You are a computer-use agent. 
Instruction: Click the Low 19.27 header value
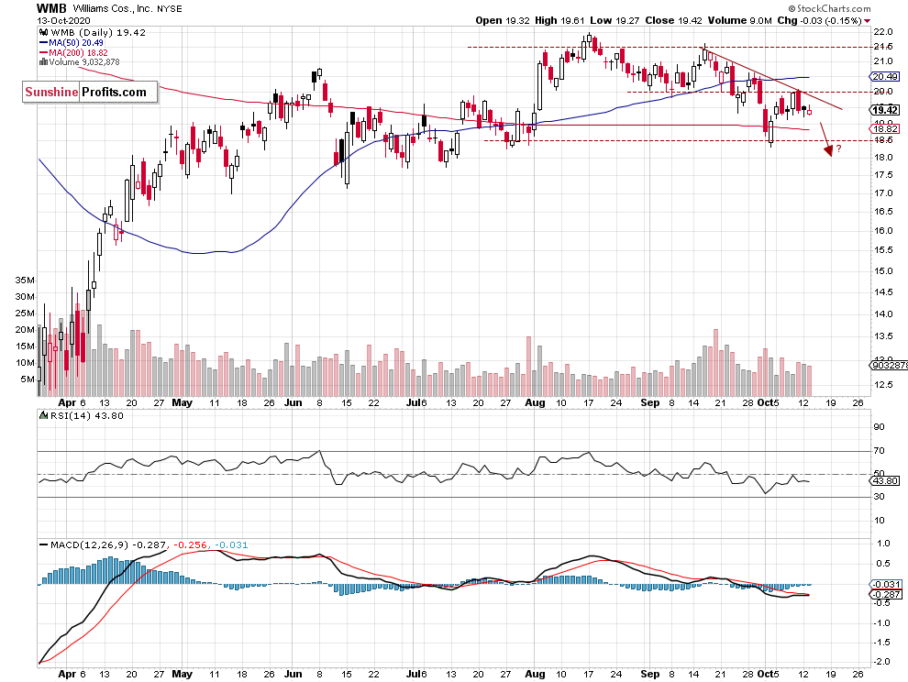[615, 20]
